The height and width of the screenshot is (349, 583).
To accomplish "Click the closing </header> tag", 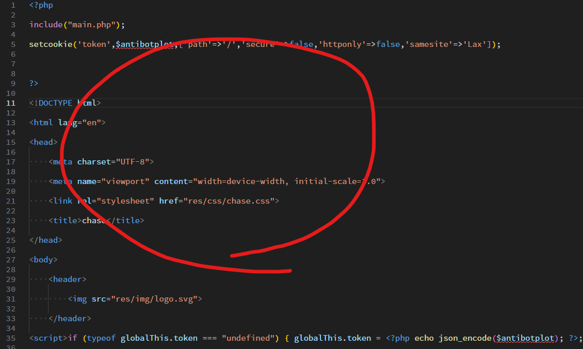I will [70, 319].
